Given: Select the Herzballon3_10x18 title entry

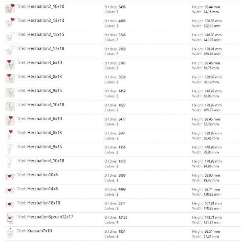Looking at the screenshot, I should click(46, 104).
